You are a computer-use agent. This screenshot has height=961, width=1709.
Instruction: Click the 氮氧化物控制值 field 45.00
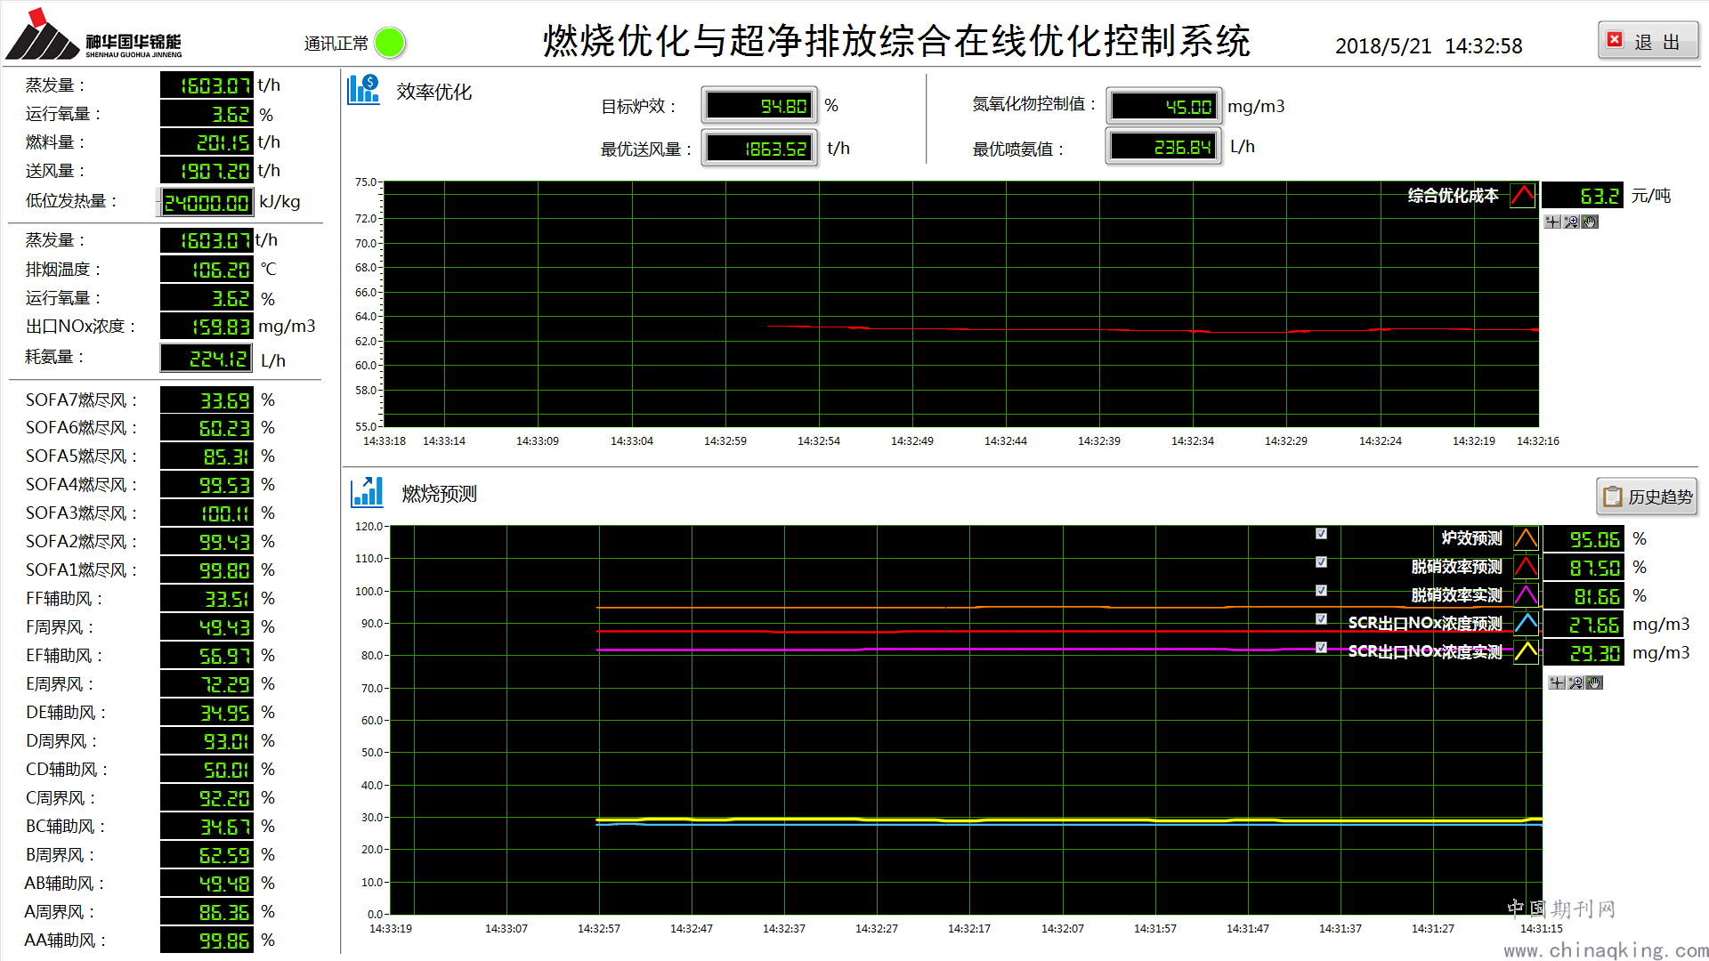pyautogui.click(x=1164, y=107)
